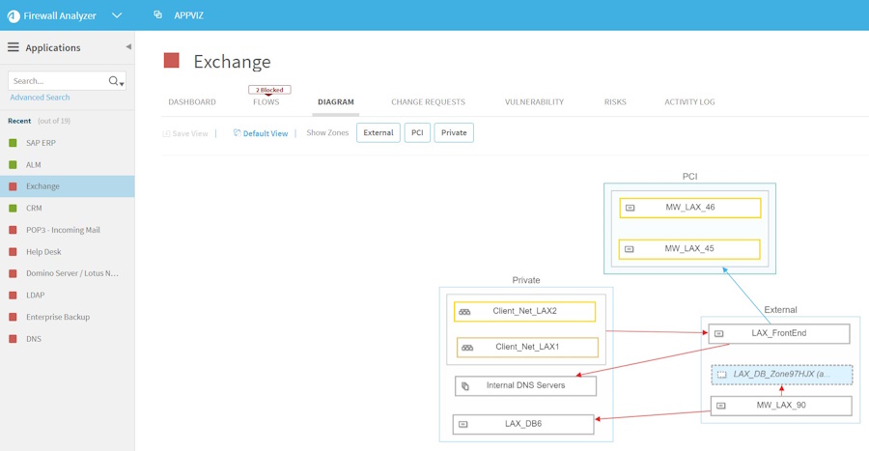Click network icon on Client_Net_LAX2 node
Screen dimensions: 869x451
point(464,312)
